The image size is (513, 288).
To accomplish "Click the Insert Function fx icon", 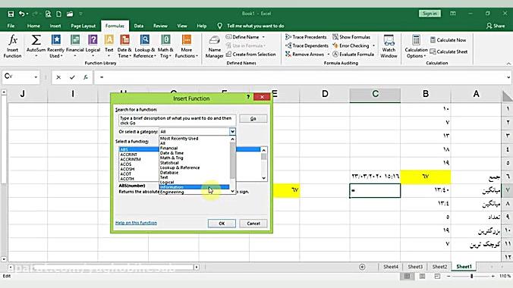I will (12, 46).
